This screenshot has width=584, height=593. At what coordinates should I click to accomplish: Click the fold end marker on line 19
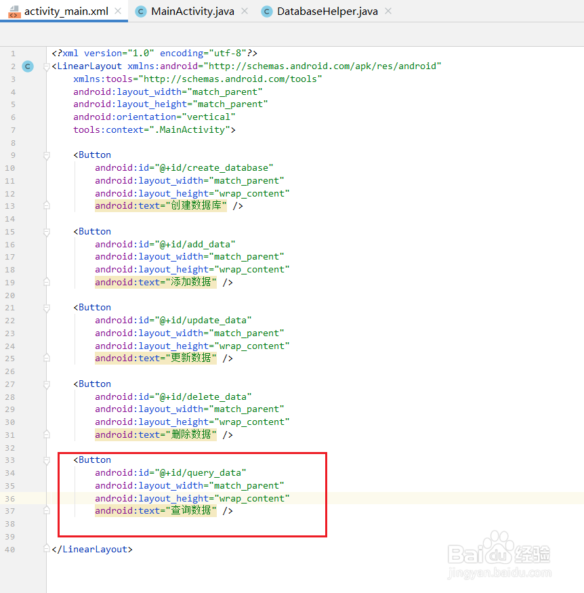(x=47, y=282)
